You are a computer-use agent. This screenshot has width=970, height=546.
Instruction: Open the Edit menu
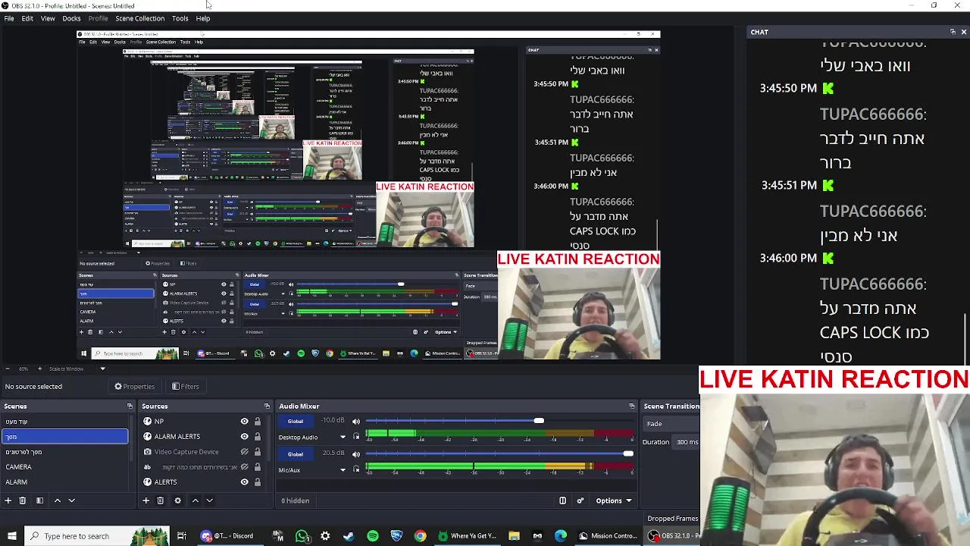click(27, 18)
